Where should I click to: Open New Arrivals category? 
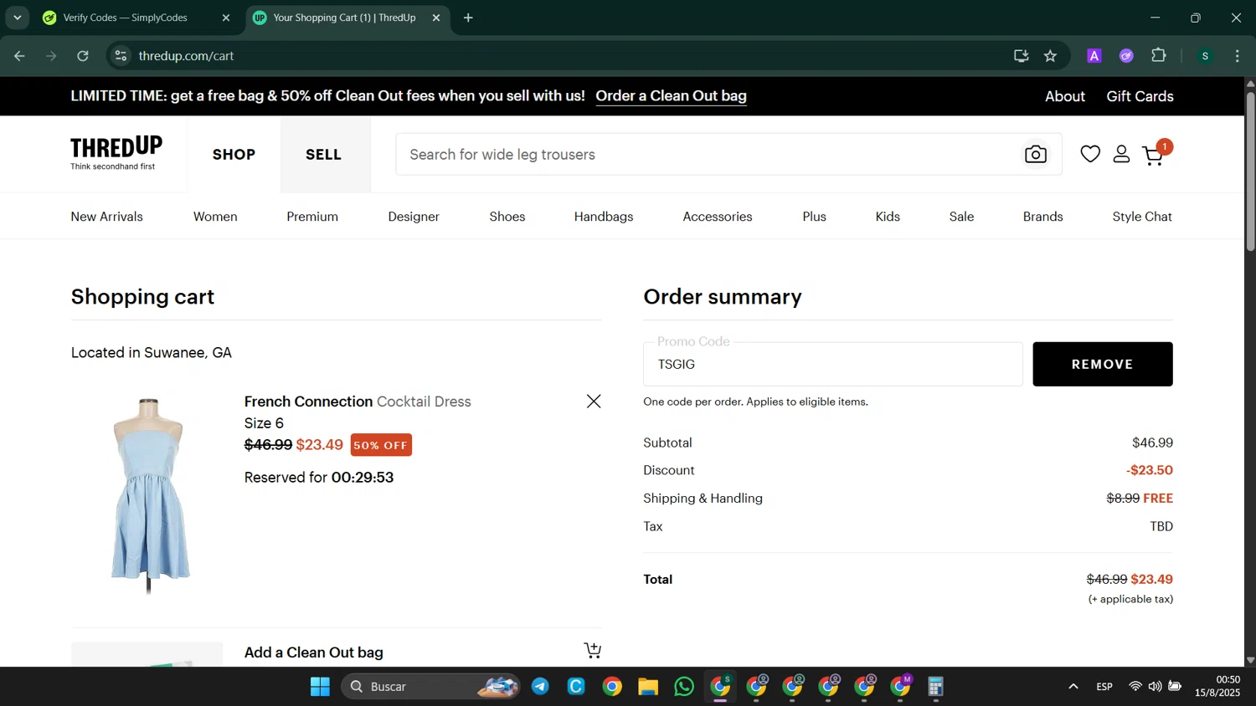(x=106, y=217)
